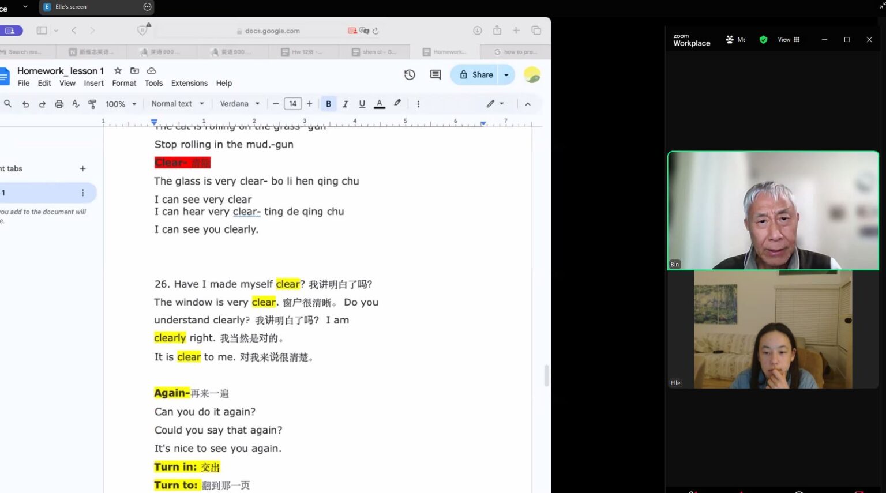
Task: Decrease font size with the minus button
Action: (276, 104)
